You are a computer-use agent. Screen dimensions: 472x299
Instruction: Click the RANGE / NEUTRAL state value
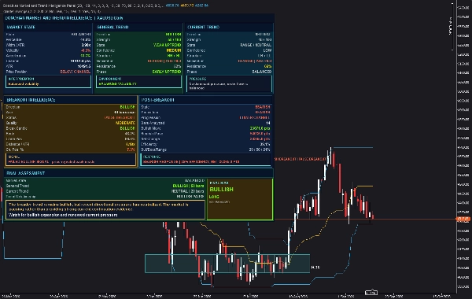[x=256, y=45]
